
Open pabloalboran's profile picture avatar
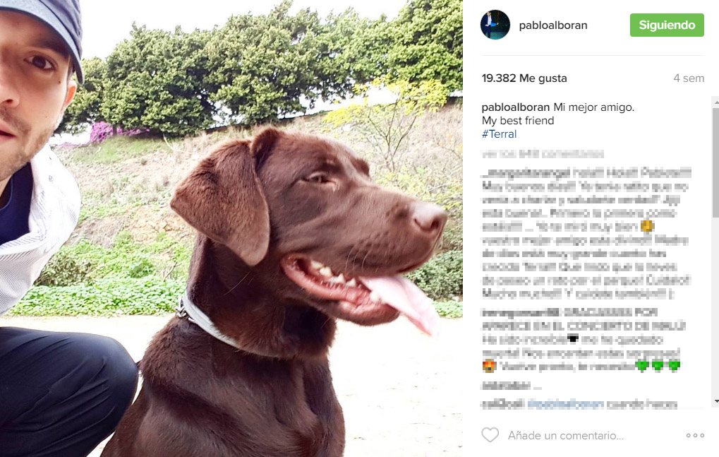(x=495, y=25)
